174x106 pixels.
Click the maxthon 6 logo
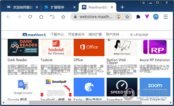[x=34, y=35]
